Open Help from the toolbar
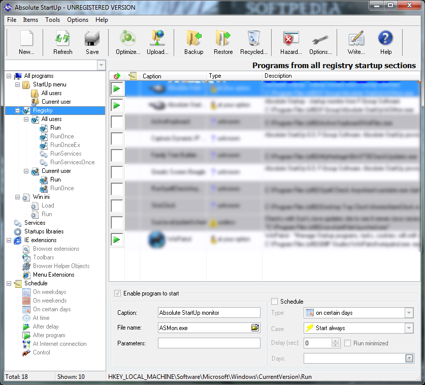 tap(386, 42)
